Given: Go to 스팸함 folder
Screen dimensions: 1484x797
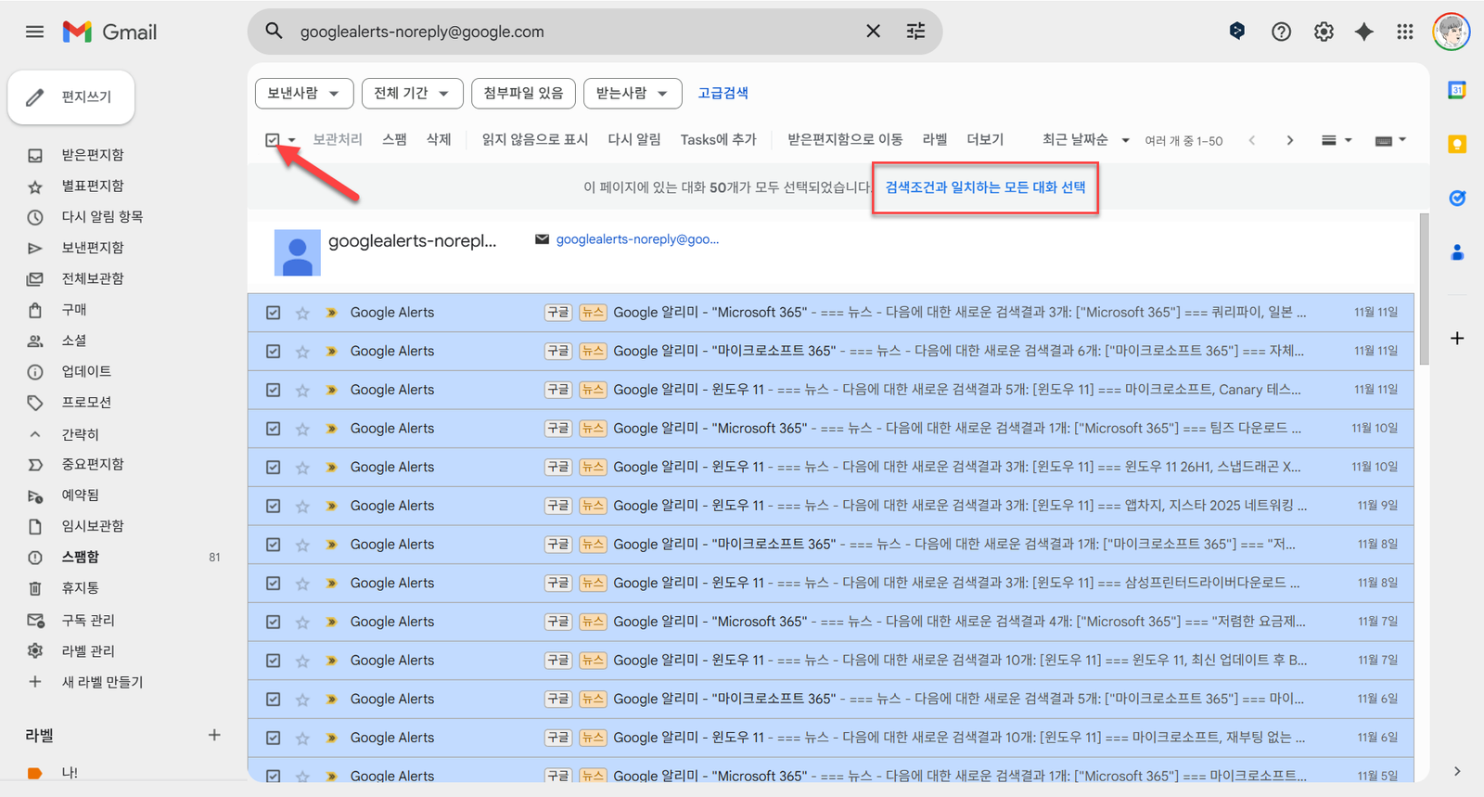Looking at the screenshot, I should [x=80, y=557].
